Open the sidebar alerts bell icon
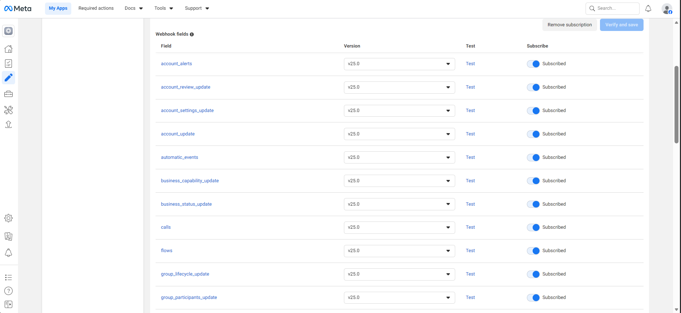681x313 pixels. point(9,253)
